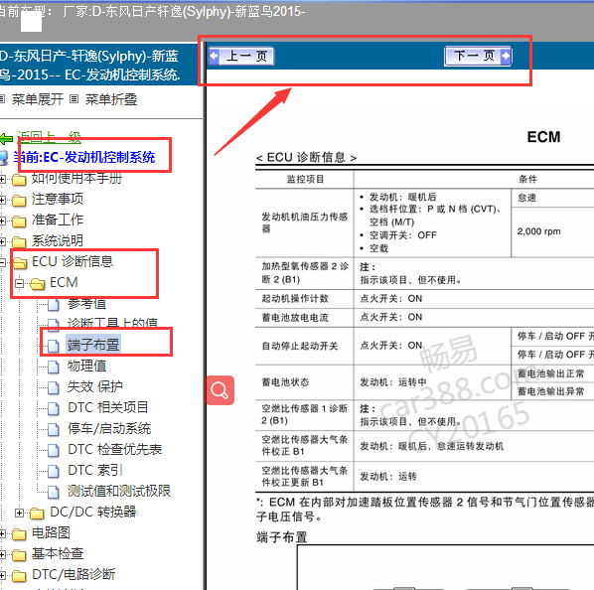Click the 起动机操作计数 table cell

[x=305, y=299]
